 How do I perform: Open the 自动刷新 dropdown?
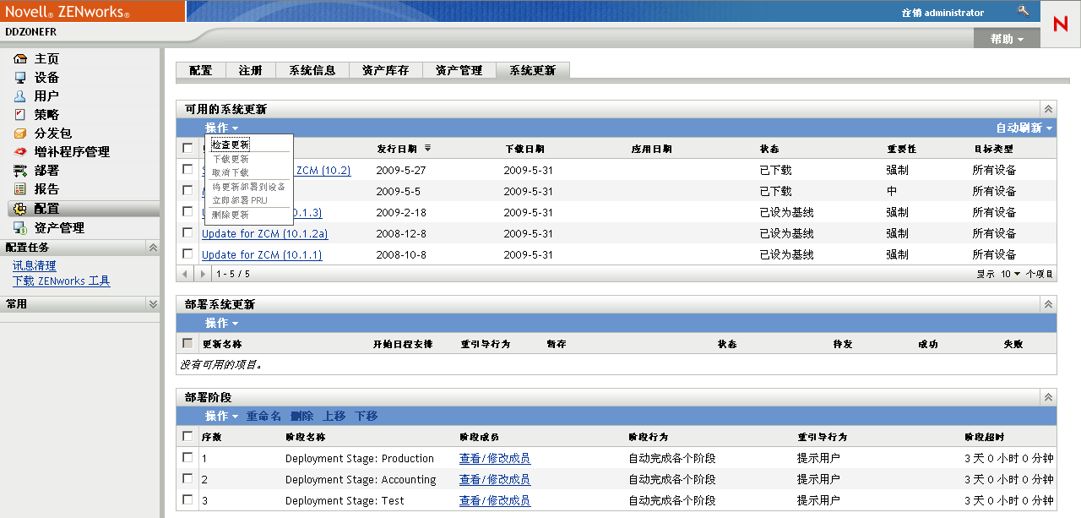pos(1024,128)
